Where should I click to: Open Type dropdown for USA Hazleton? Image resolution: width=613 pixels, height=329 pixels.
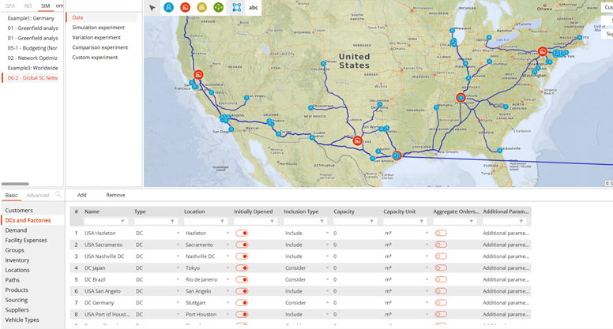[178, 233]
